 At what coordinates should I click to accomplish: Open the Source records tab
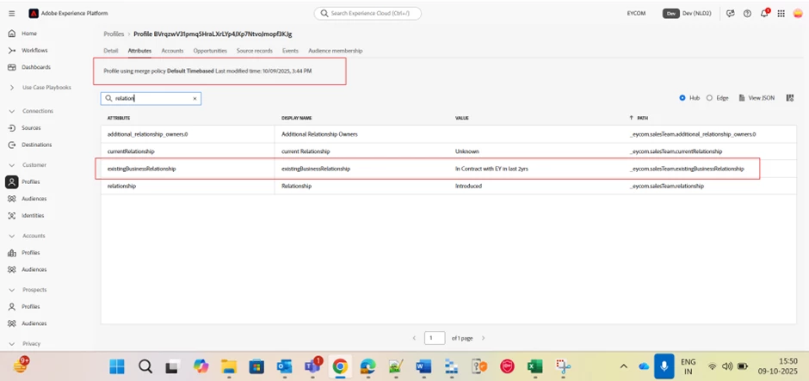[x=255, y=51]
